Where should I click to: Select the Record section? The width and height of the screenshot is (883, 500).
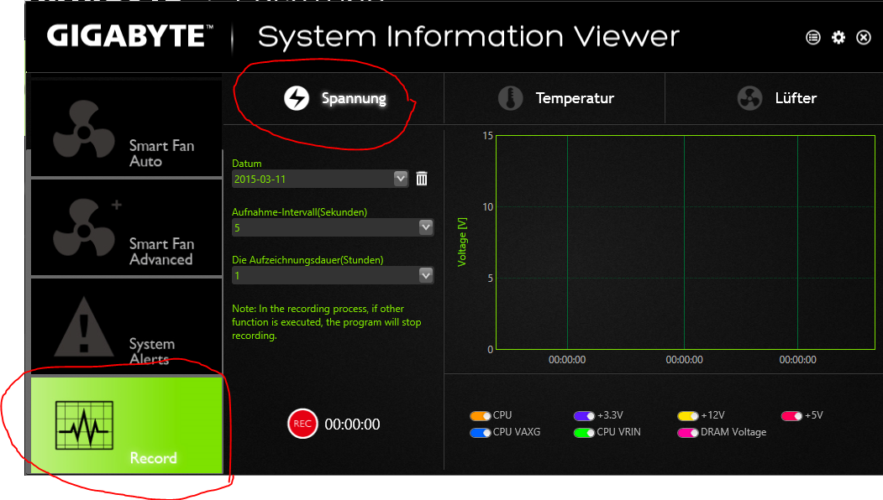point(127,425)
